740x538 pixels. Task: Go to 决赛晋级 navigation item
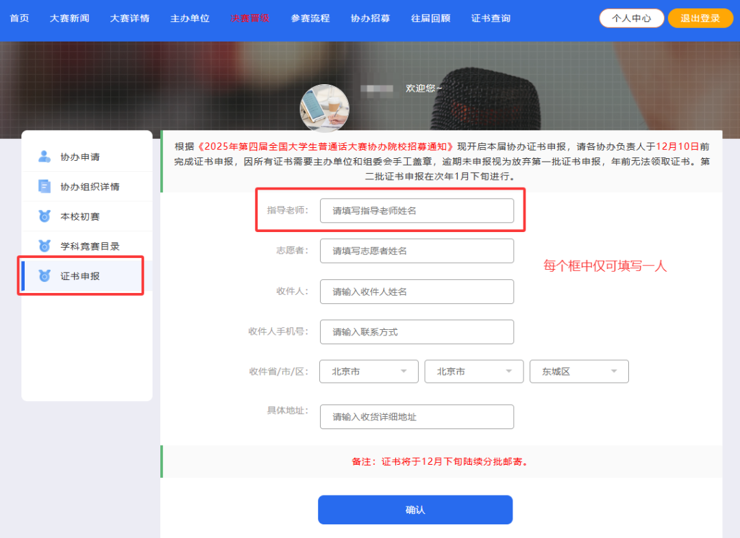coord(250,18)
